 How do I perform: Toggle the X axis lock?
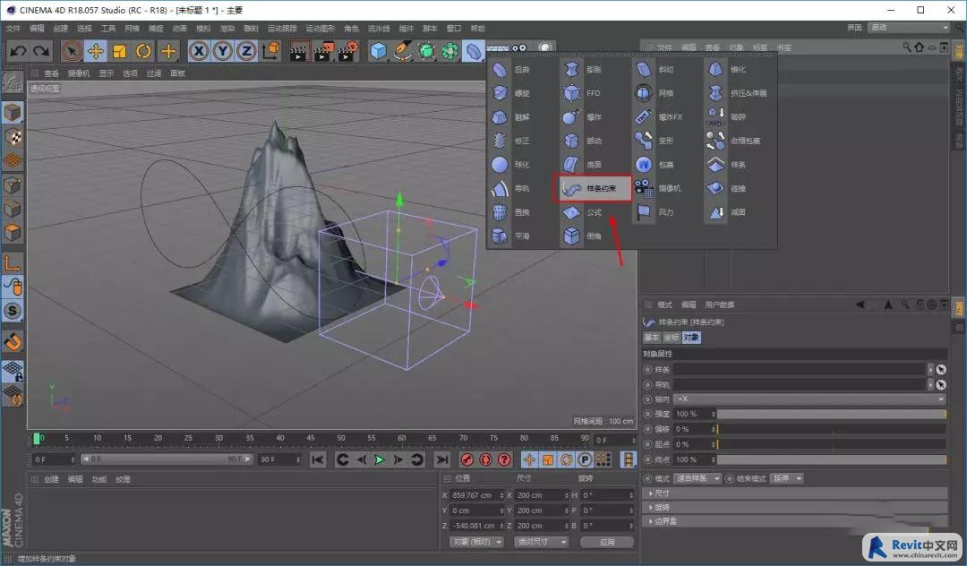point(199,50)
